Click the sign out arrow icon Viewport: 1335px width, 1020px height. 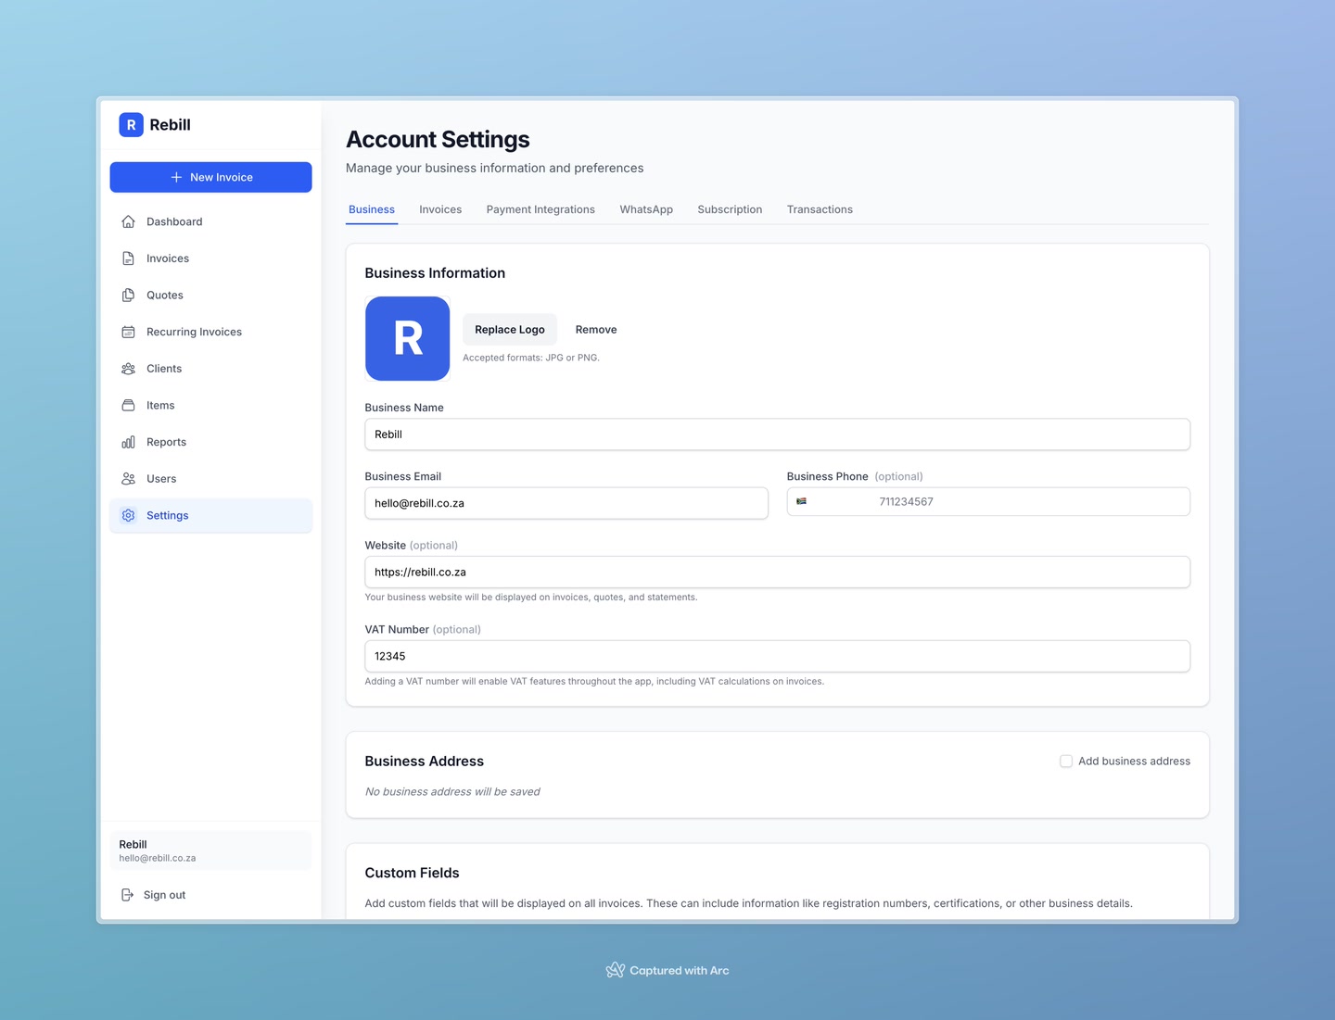[x=127, y=894]
